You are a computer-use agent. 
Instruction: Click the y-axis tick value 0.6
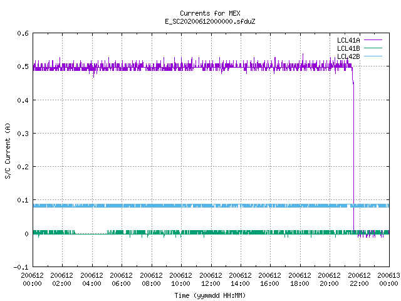tap(23, 33)
